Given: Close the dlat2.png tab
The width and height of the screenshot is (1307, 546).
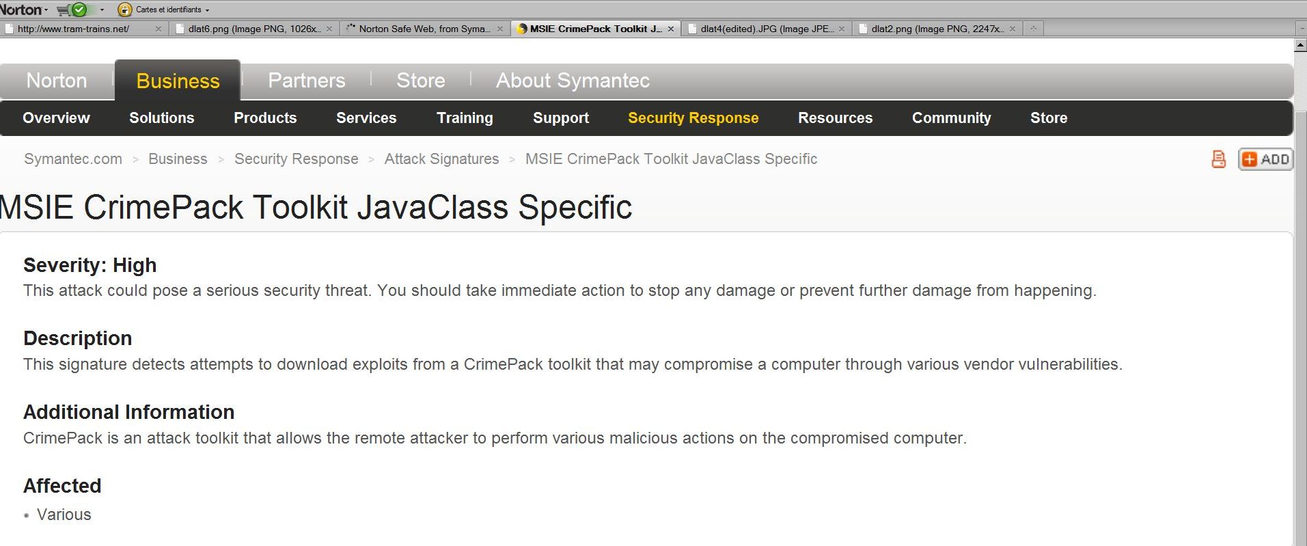Looking at the screenshot, I should [x=1013, y=29].
